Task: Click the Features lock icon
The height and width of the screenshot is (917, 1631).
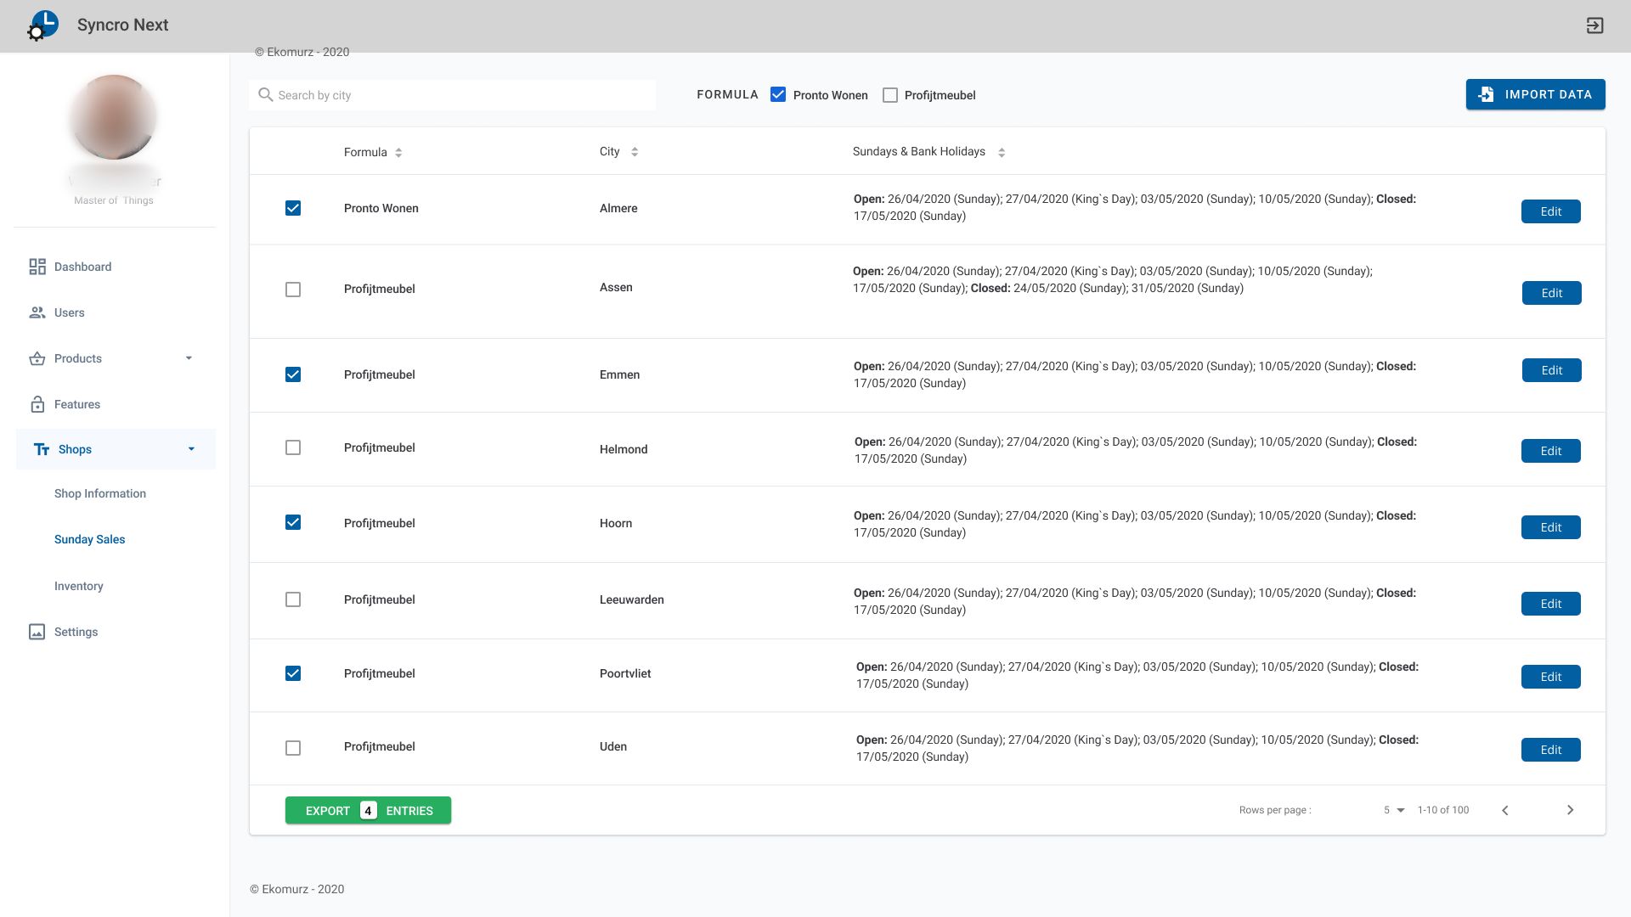Action: tap(37, 404)
